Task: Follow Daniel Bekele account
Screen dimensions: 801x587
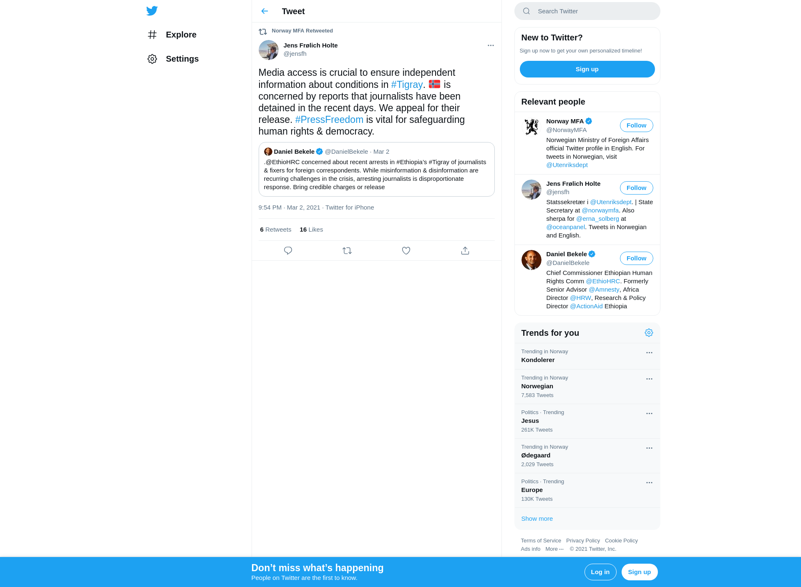Action: click(x=636, y=258)
